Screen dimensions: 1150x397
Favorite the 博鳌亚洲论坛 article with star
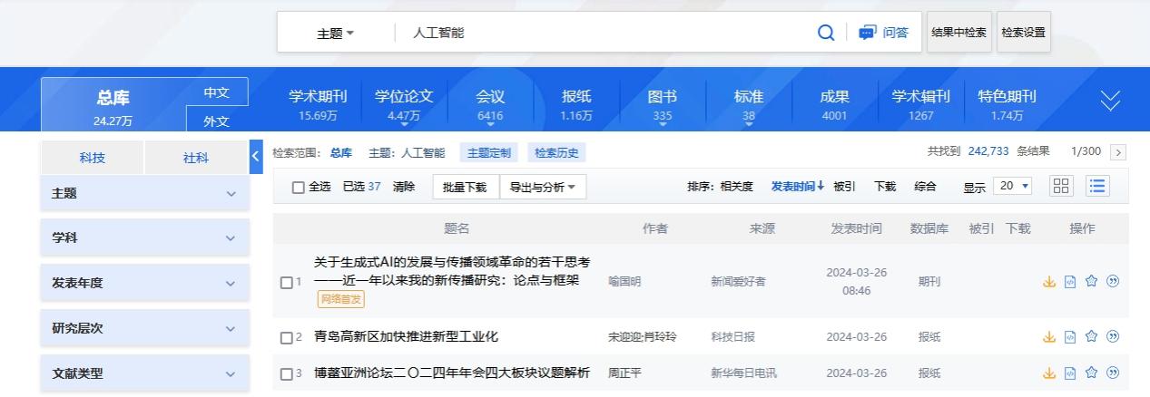pyautogui.click(x=1092, y=373)
